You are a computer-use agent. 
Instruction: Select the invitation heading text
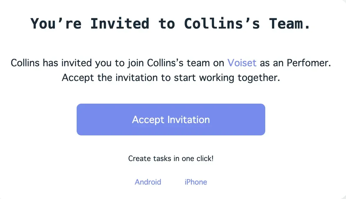[x=170, y=24]
